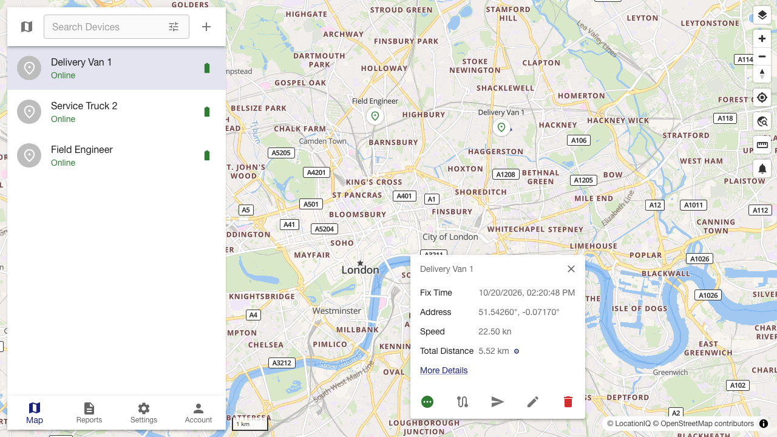Select Service Truck 2 in device list
This screenshot has height=437, width=777.
pyautogui.click(x=117, y=112)
